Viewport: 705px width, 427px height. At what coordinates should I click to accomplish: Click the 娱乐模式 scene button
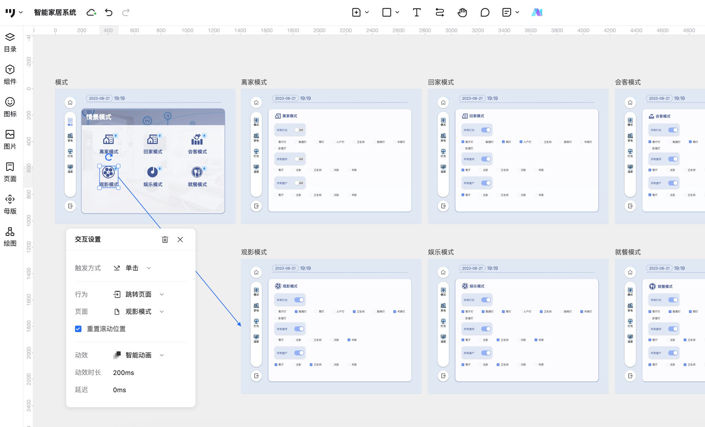(153, 176)
